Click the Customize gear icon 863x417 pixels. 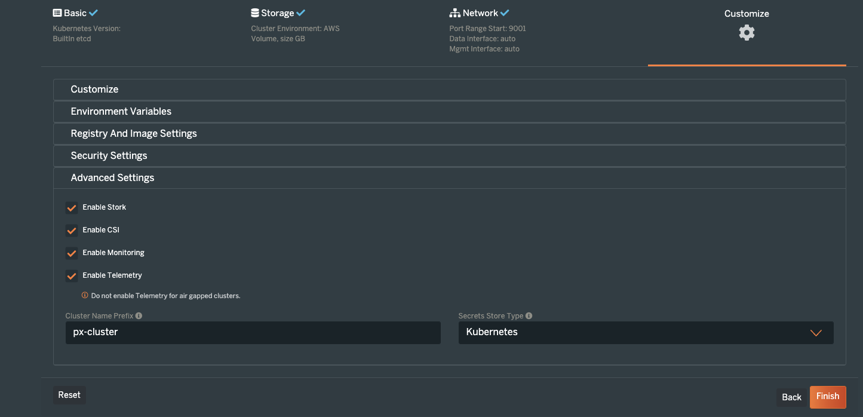(x=747, y=32)
